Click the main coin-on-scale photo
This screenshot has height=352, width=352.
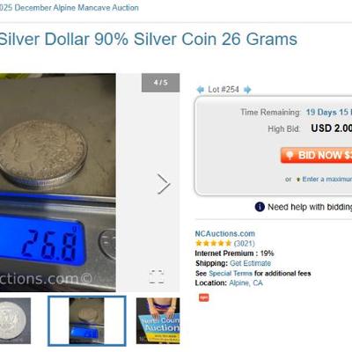pyautogui.click(x=58, y=182)
